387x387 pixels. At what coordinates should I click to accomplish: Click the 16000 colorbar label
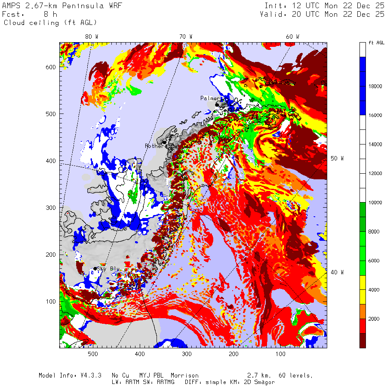tap(375, 115)
